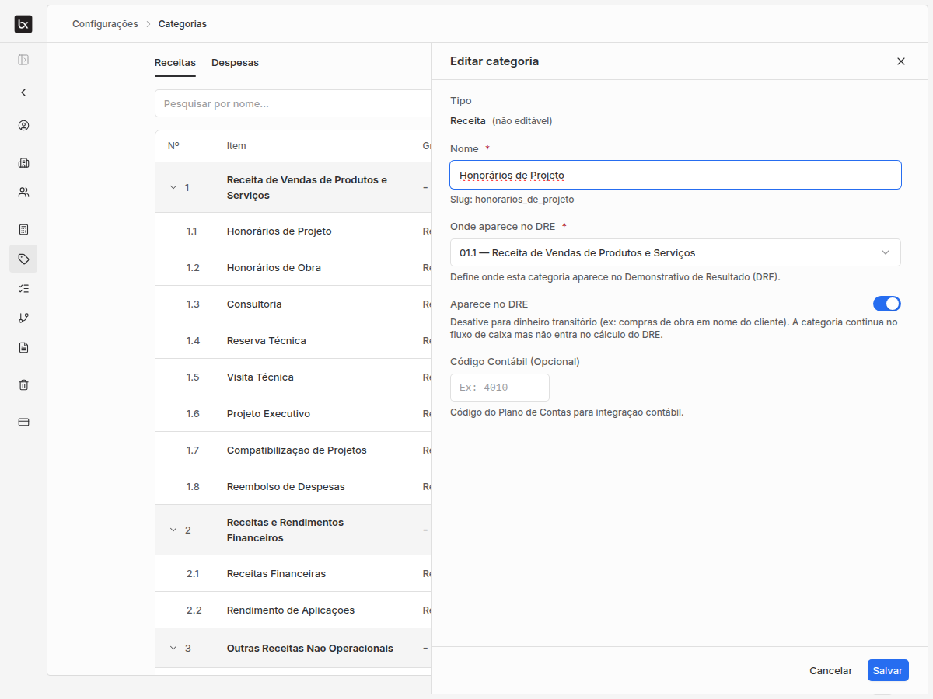Open the document icon in sidebar
The height and width of the screenshot is (699, 933).
pos(23,347)
